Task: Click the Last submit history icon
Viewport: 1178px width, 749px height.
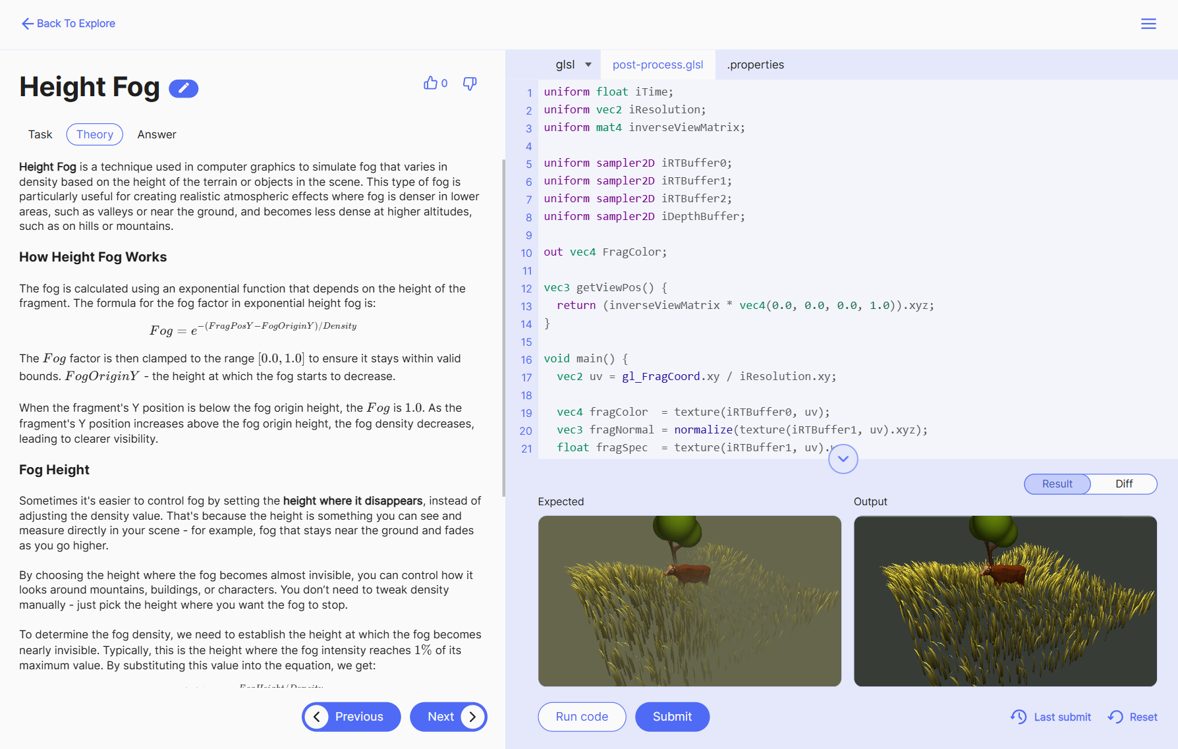Action: (1019, 717)
